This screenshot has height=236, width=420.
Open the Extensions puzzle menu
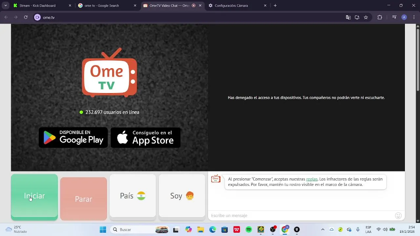pyautogui.click(x=380, y=17)
